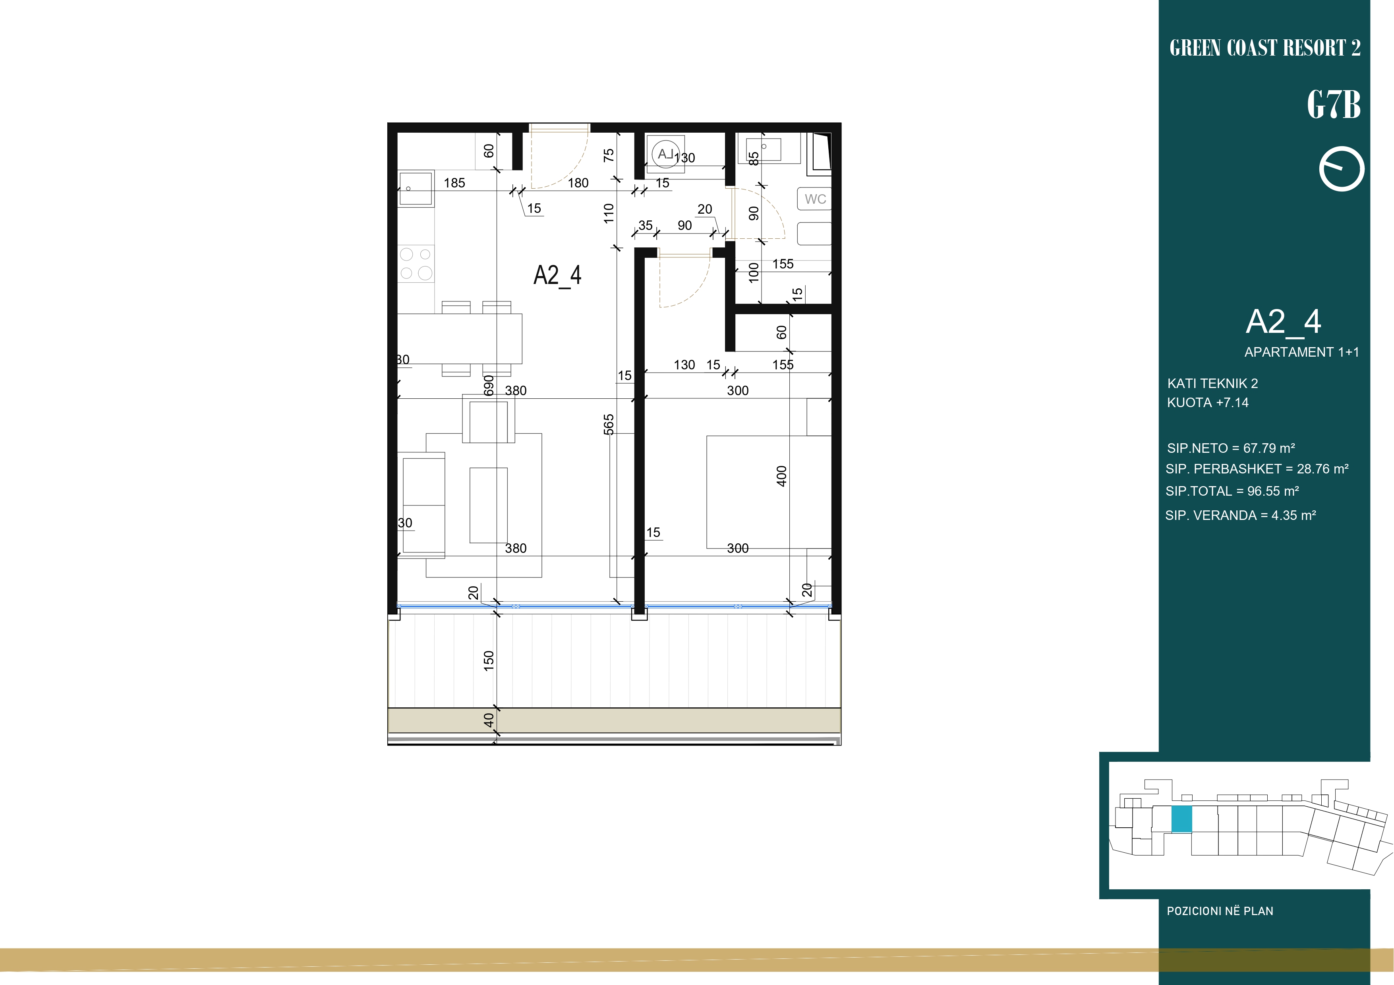Click the coffee table beside the sofa

488,505
